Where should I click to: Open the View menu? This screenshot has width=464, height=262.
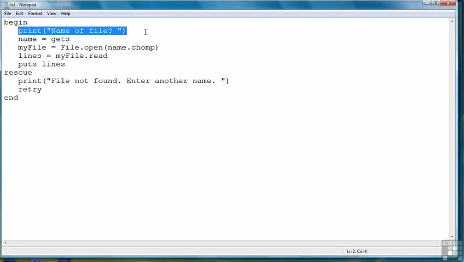pyautogui.click(x=51, y=14)
